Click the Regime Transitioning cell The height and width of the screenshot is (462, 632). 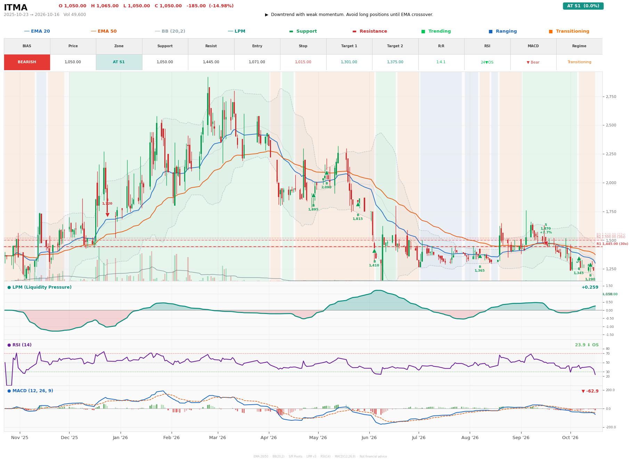click(579, 62)
